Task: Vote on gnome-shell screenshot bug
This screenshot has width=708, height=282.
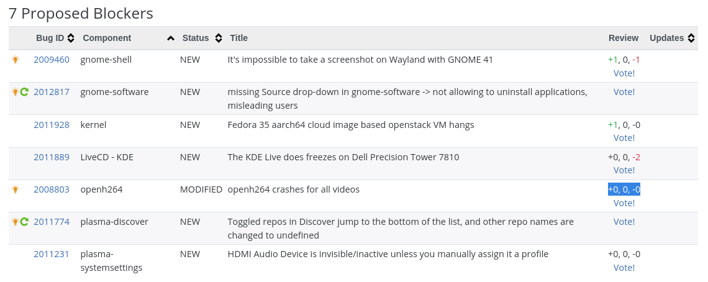Action: coord(624,73)
